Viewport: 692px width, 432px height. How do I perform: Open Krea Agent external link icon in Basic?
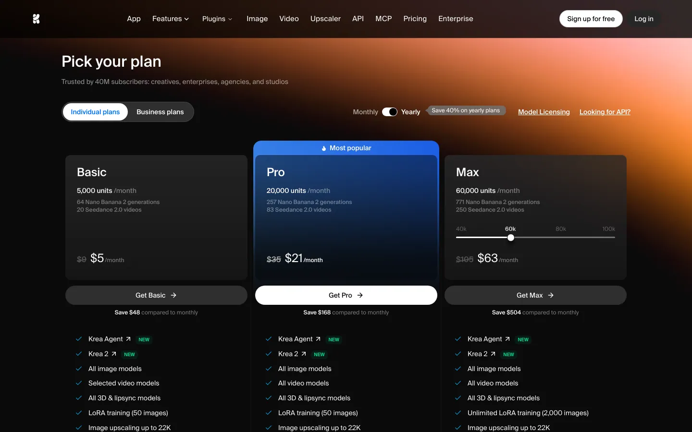pos(128,339)
